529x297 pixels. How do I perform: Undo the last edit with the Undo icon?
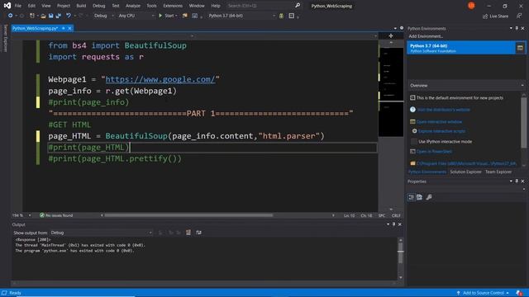(x=69, y=16)
